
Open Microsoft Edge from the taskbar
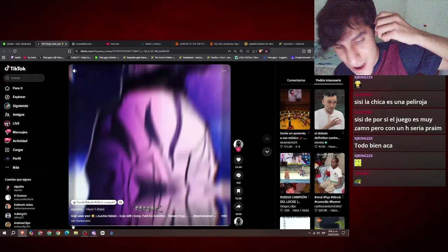tap(67, 233)
